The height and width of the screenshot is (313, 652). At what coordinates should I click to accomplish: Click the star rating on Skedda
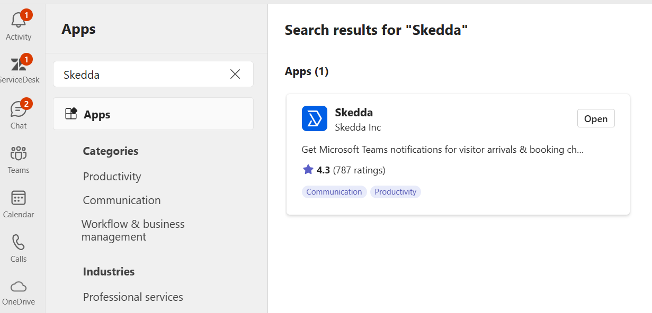point(309,170)
